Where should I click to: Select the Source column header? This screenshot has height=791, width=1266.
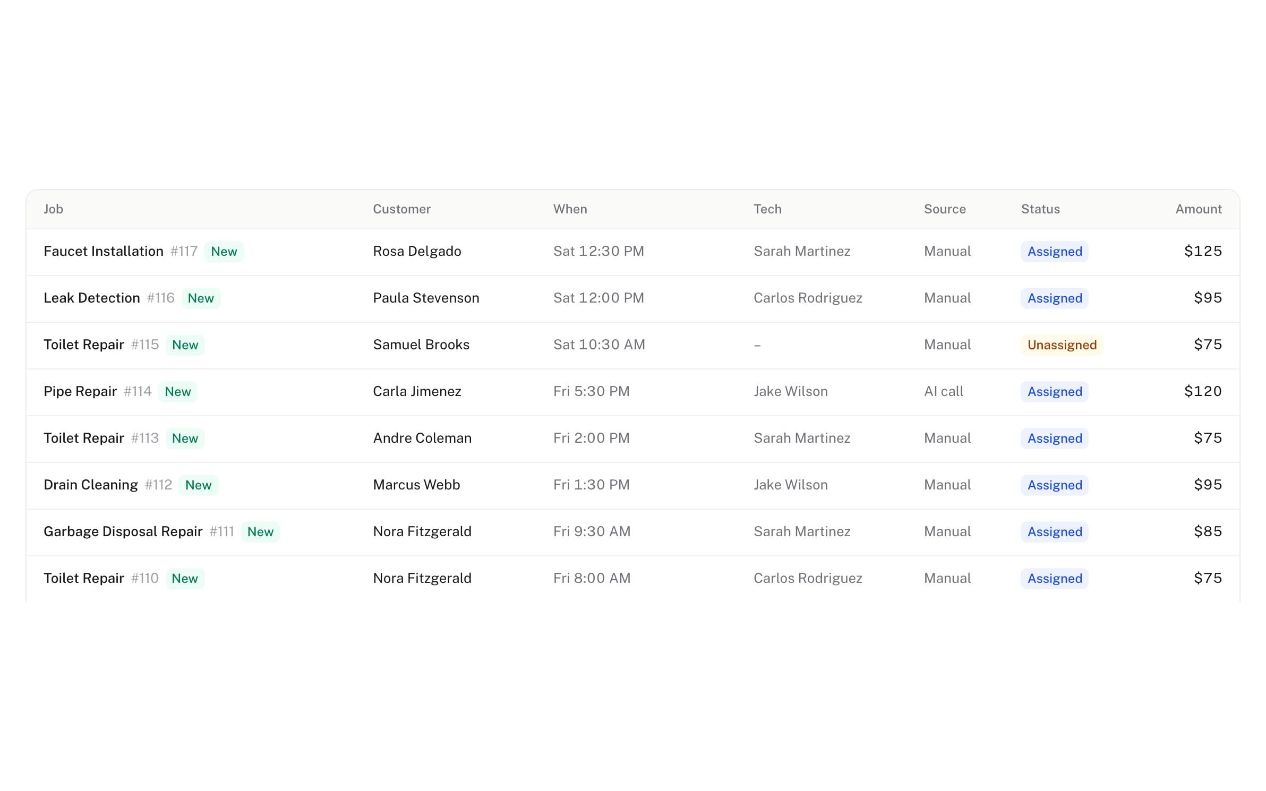click(945, 209)
